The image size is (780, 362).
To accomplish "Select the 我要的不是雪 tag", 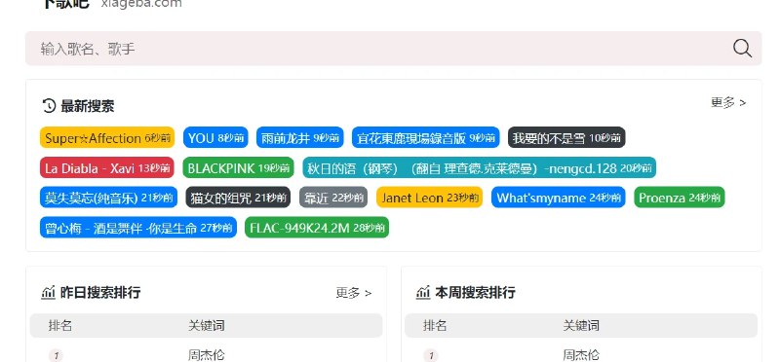I will pyautogui.click(x=566, y=137).
